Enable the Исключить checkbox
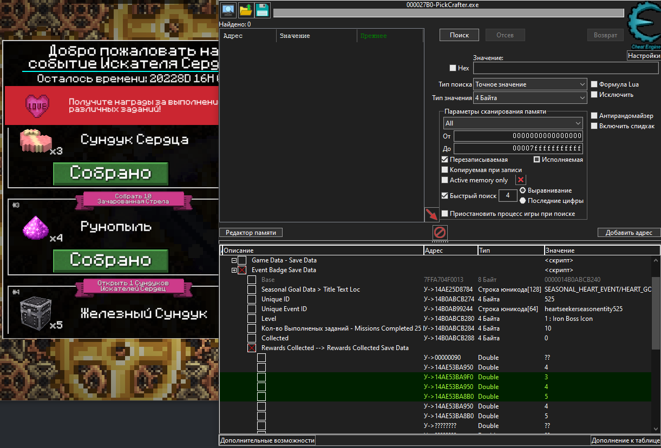Image resolution: width=661 pixels, height=448 pixels. [x=594, y=95]
